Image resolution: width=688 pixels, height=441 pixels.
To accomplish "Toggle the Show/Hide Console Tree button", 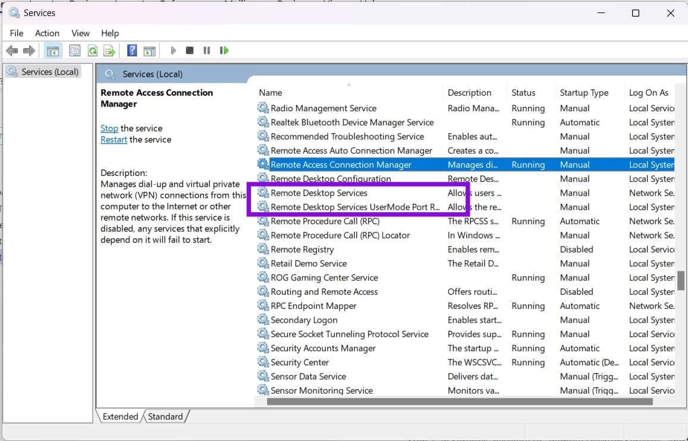I will coord(53,51).
